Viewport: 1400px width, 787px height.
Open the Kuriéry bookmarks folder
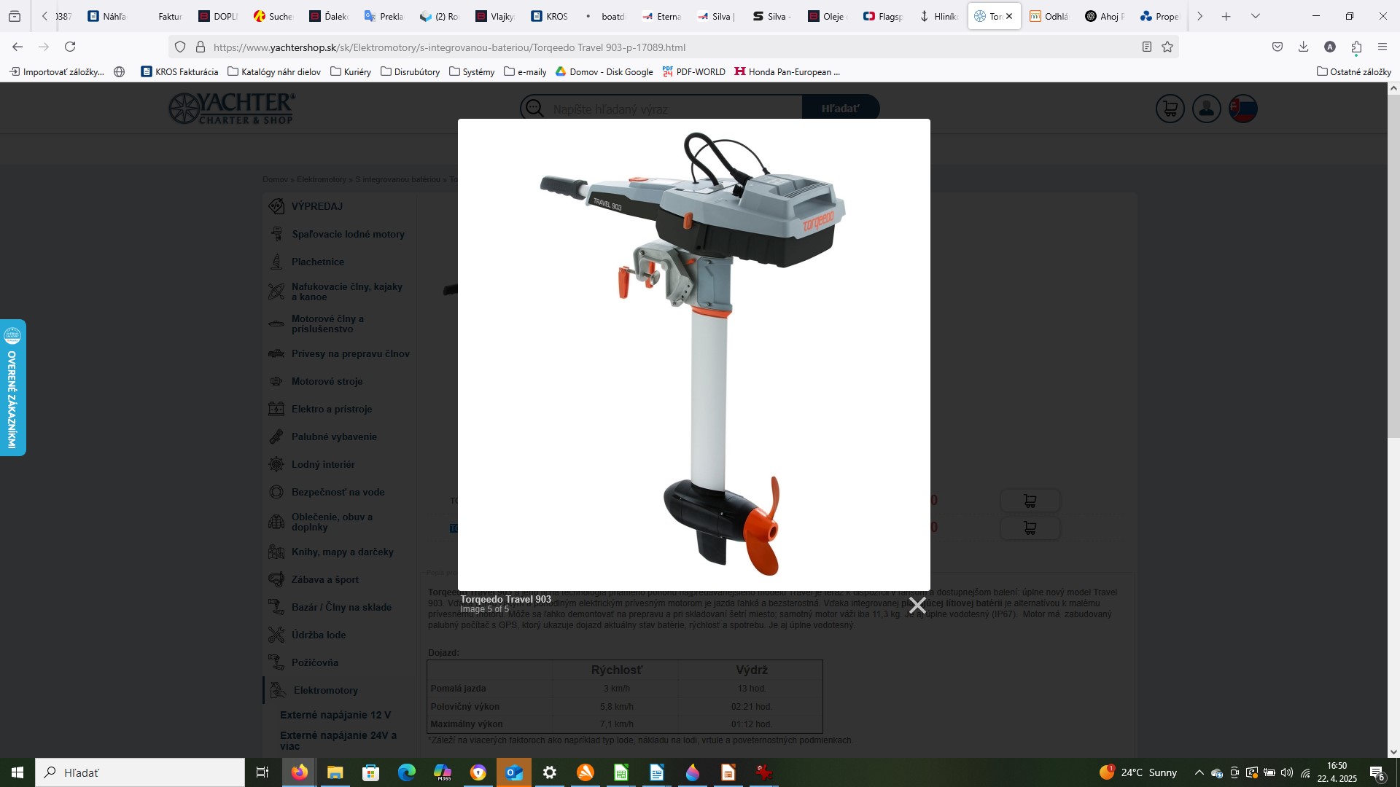pos(351,72)
